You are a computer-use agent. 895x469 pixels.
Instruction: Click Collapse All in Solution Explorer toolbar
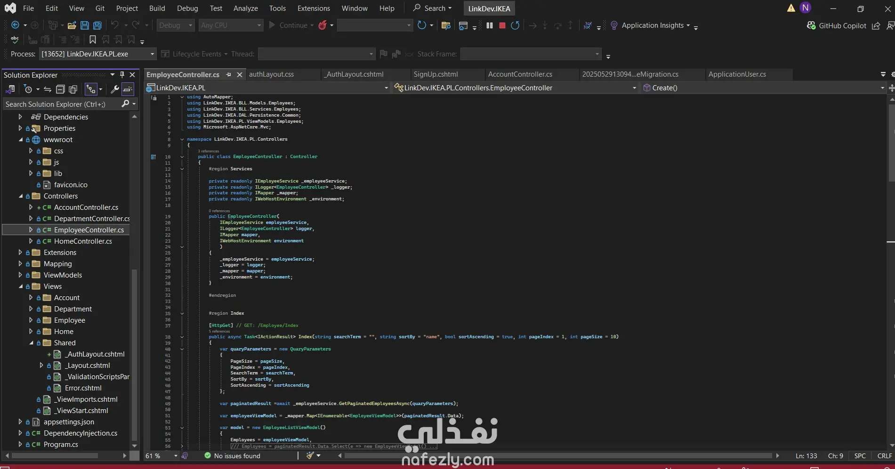pyautogui.click(x=60, y=89)
